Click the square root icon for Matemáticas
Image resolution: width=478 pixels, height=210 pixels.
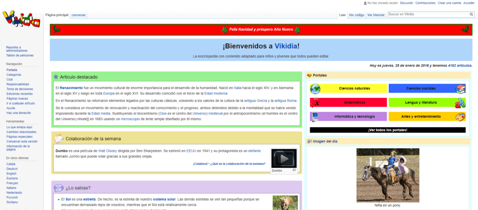(315, 103)
